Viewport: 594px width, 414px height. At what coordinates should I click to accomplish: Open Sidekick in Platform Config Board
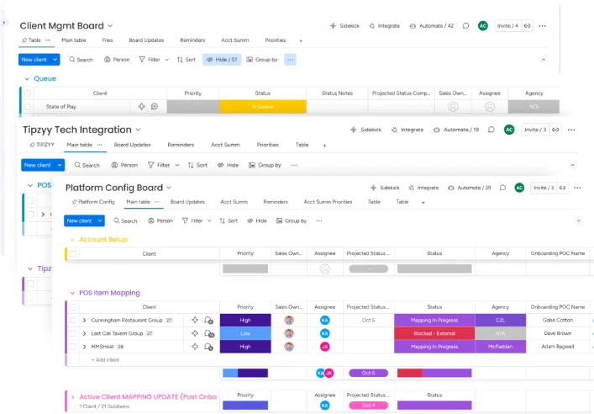coord(385,188)
